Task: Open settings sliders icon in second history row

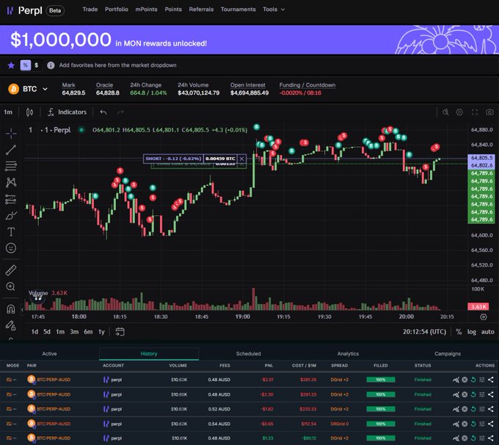Action: [x=482, y=394]
